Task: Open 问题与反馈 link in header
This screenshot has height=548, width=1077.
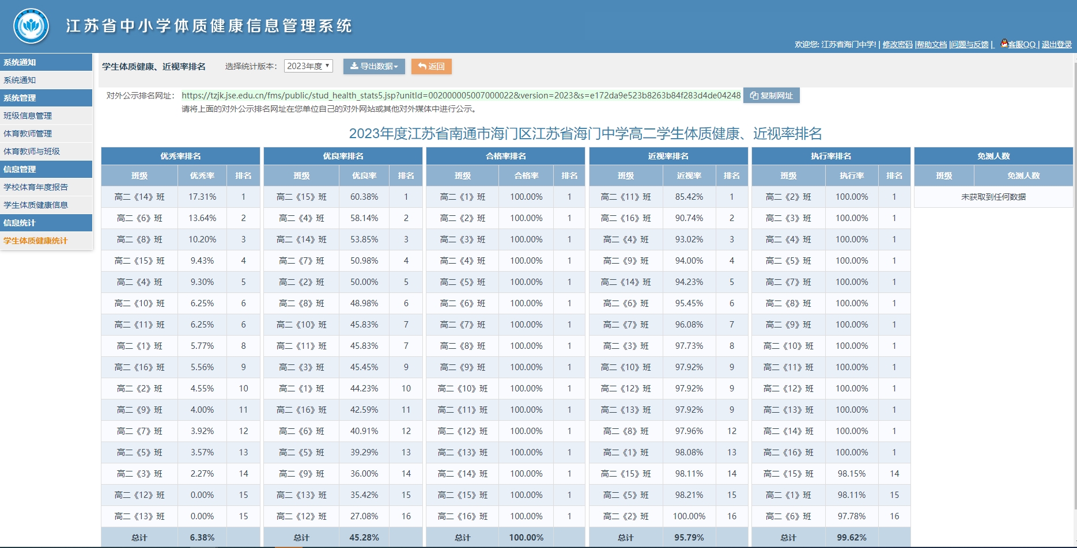Action: (970, 44)
